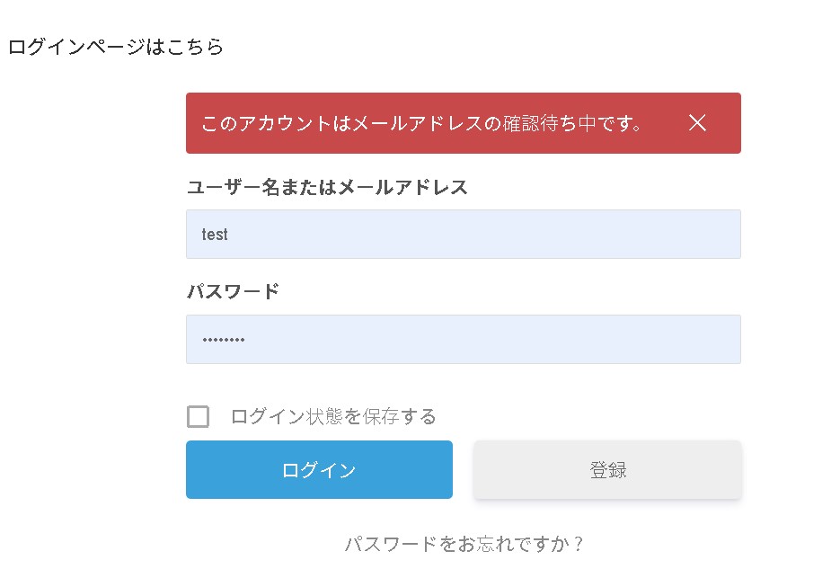Viewport: 840px width, 569px height.
Task: Follow the forgot password link below buttons
Action: pyautogui.click(x=465, y=544)
